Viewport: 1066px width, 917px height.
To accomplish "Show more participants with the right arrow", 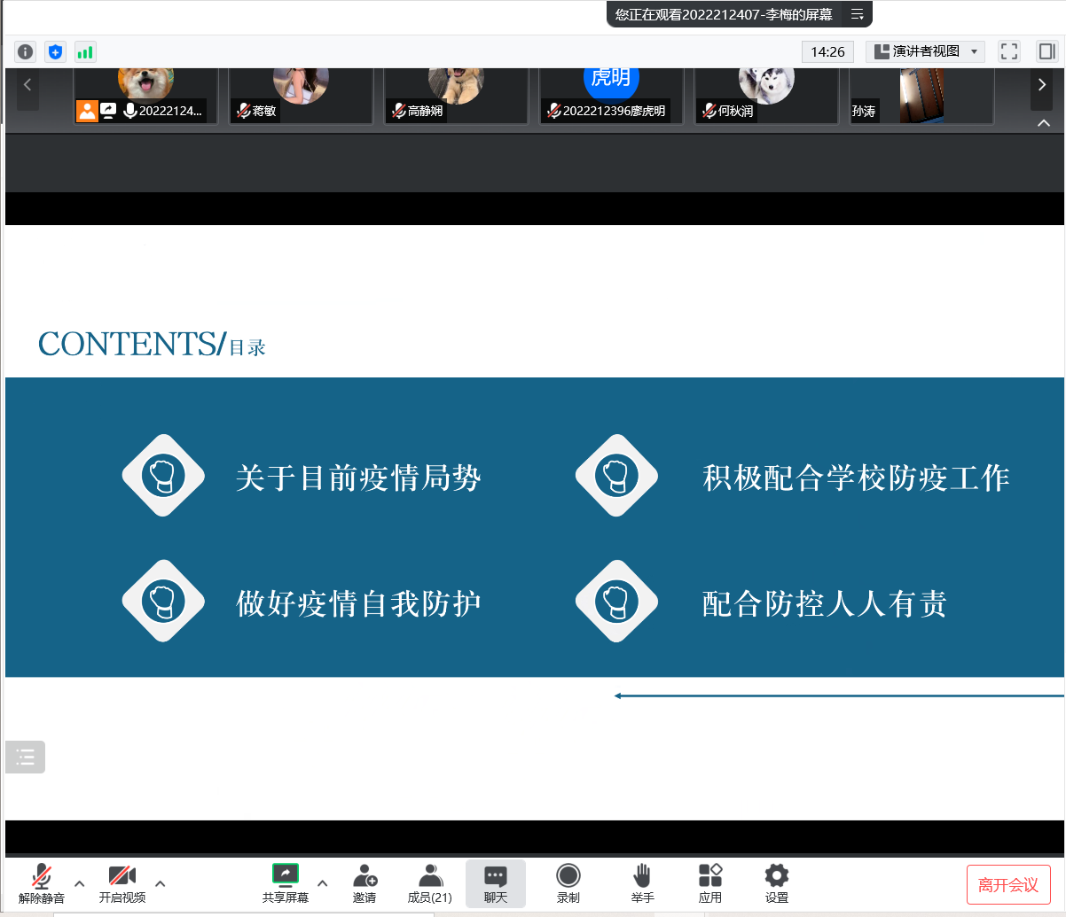I will click(1042, 85).
